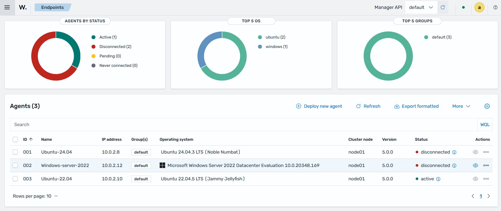
Task: Click default group badge for agent 001
Action: tap(141, 152)
